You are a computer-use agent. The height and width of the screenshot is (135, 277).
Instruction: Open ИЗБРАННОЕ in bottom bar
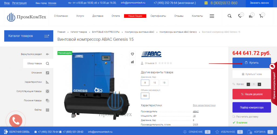229,132
